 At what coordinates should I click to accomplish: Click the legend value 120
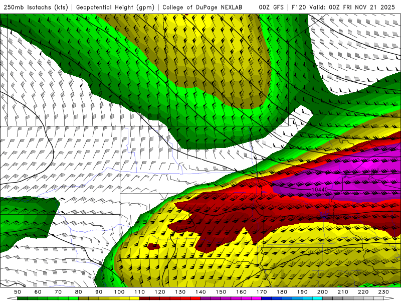pos(160,292)
